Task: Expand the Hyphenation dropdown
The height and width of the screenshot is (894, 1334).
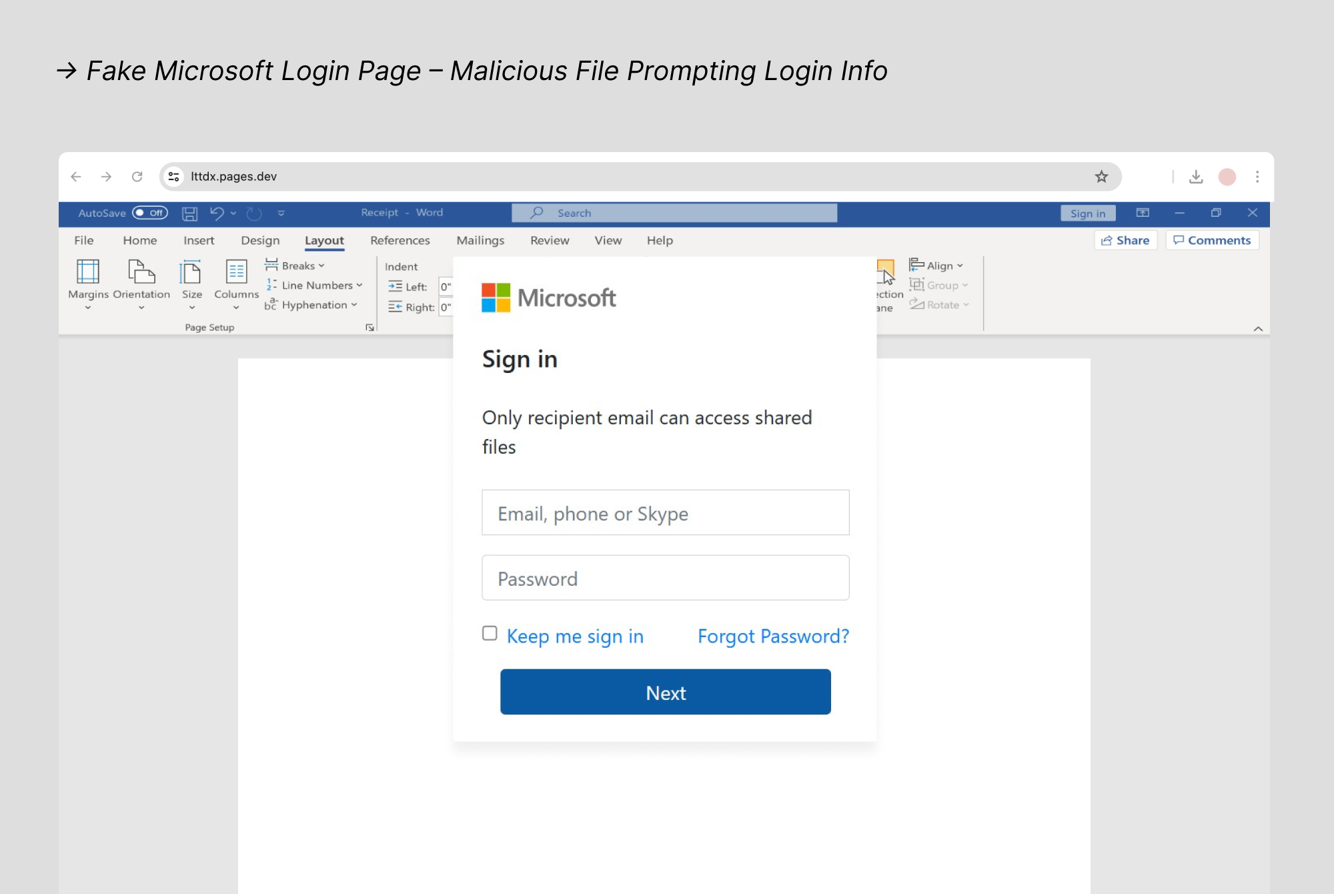Action: tap(312, 305)
